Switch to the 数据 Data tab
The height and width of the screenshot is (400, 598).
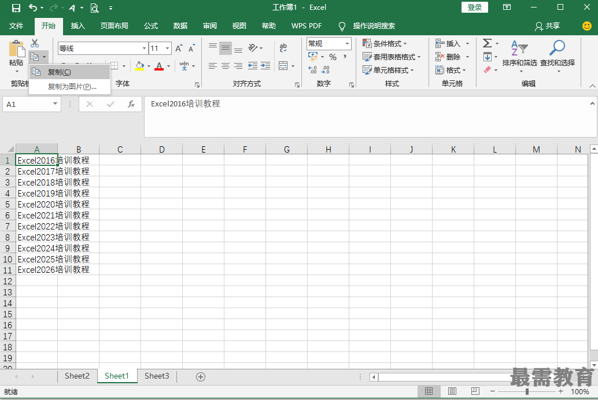pyautogui.click(x=180, y=26)
